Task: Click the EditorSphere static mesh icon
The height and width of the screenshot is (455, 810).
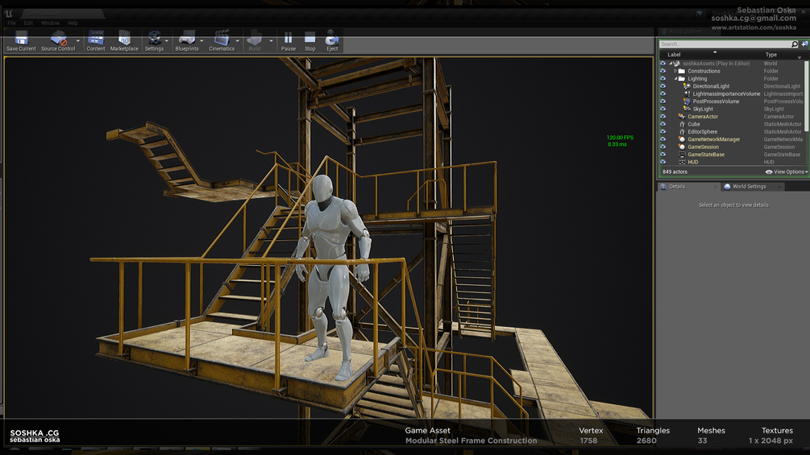Action: pos(682,131)
